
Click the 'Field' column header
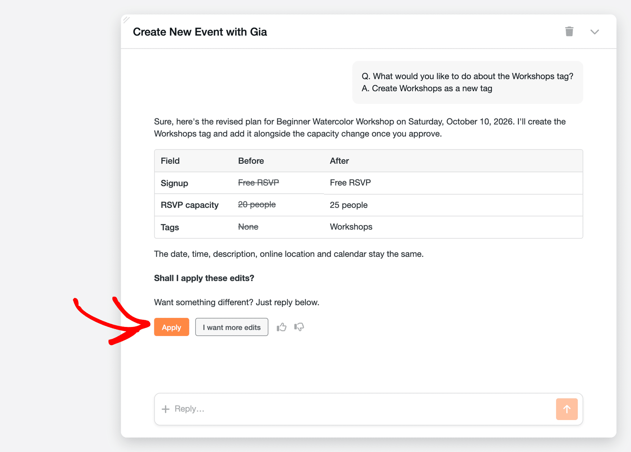[x=170, y=161]
